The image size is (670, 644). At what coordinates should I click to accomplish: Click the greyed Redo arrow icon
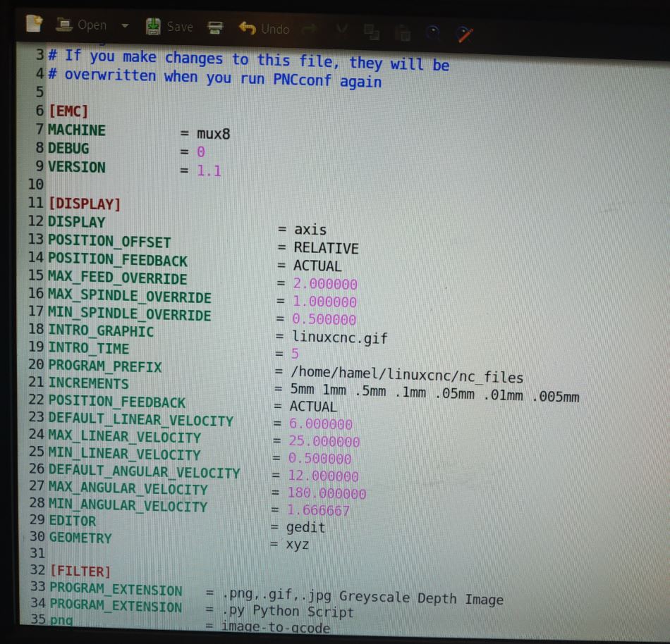pos(310,30)
